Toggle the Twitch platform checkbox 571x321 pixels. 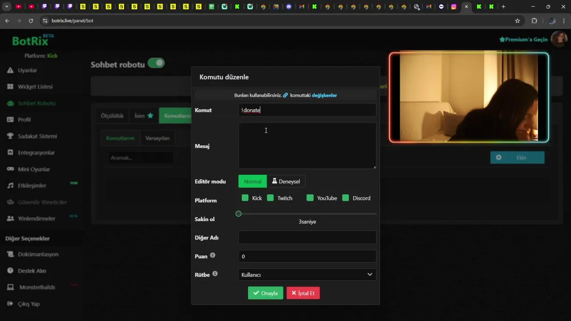coord(270,198)
